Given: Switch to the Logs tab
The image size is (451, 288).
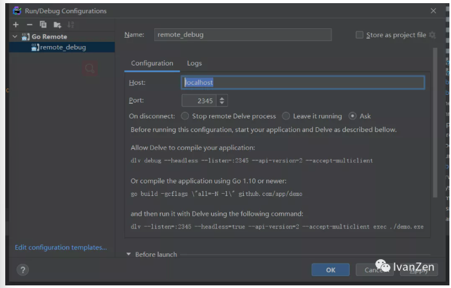Looking at the screenshot, I should [x=194, y=63].
